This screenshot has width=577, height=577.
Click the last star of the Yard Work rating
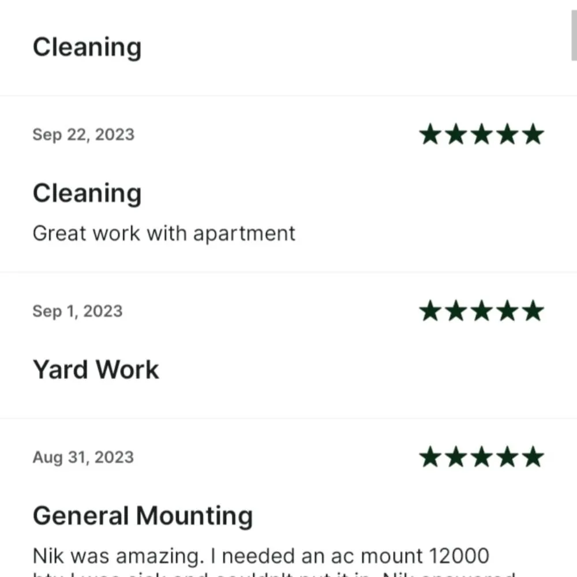coord(534,310)
